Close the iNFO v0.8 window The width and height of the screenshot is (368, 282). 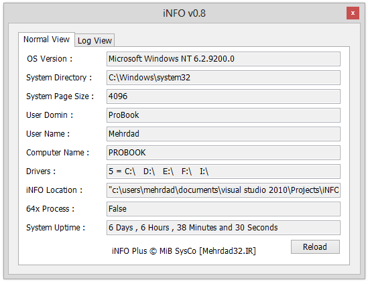353,13
